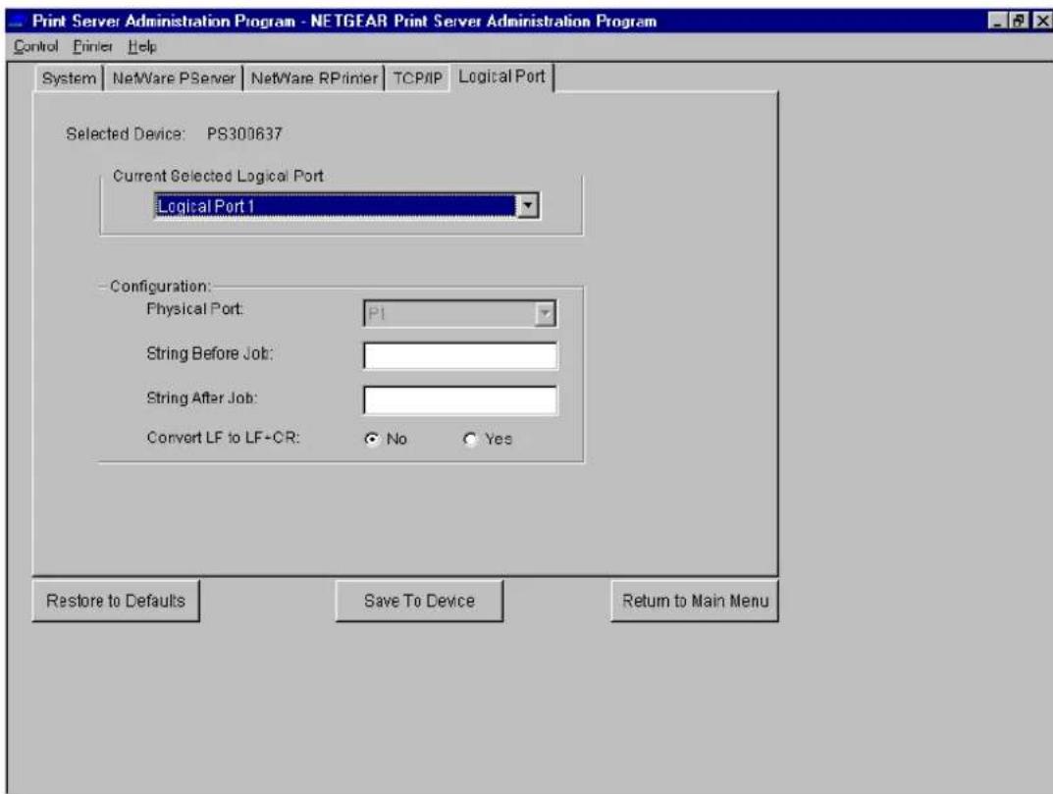1053x794 pixels.
Task: Switch to the System tab
Action: (x=69, y=78)
